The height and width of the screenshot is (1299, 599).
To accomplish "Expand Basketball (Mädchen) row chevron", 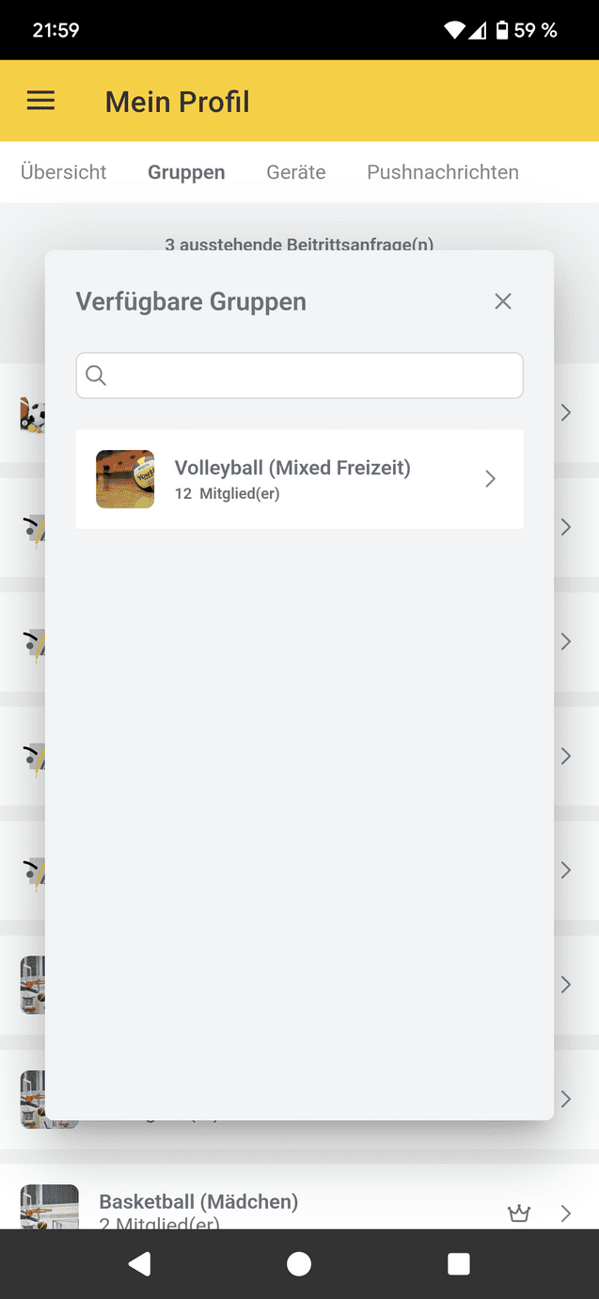I will tap(566, 1213).
